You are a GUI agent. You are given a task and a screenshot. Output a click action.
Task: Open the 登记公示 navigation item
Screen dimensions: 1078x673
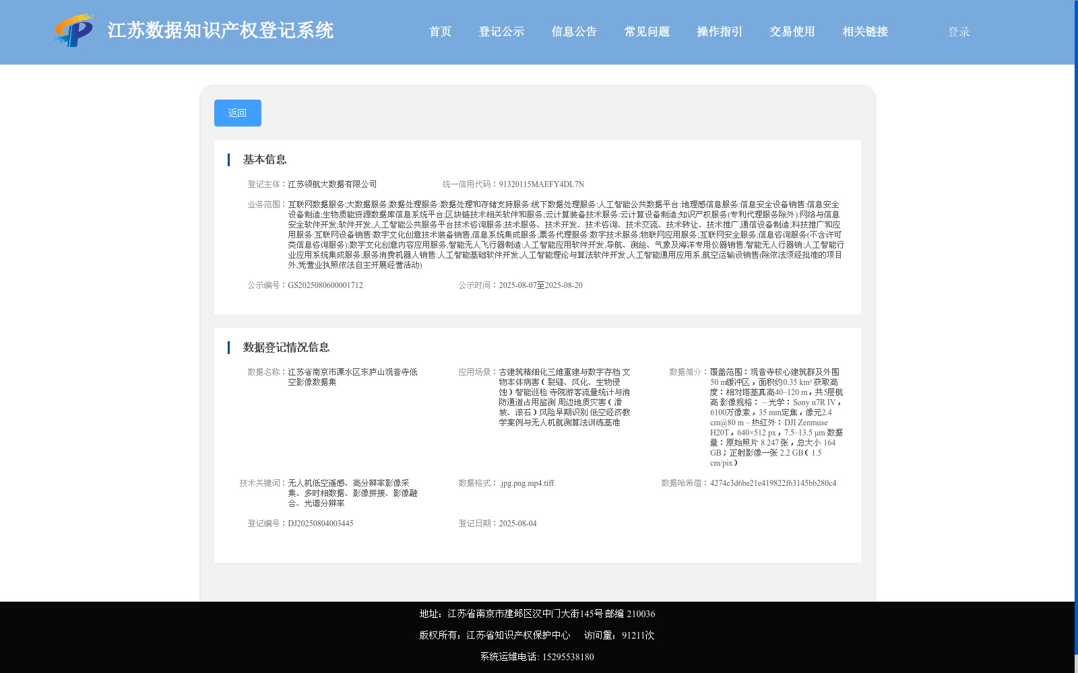pos(502,31)
